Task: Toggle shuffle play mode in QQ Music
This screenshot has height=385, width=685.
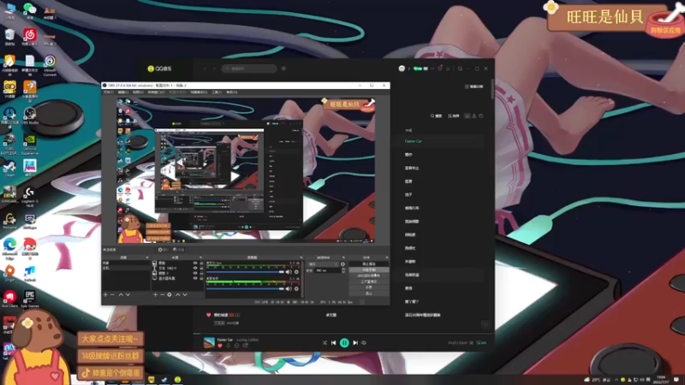Action: coord(325,343)
